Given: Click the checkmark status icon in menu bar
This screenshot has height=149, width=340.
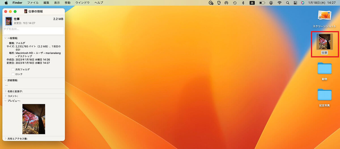Looking at the screenshot, I should tap(211, 3).
